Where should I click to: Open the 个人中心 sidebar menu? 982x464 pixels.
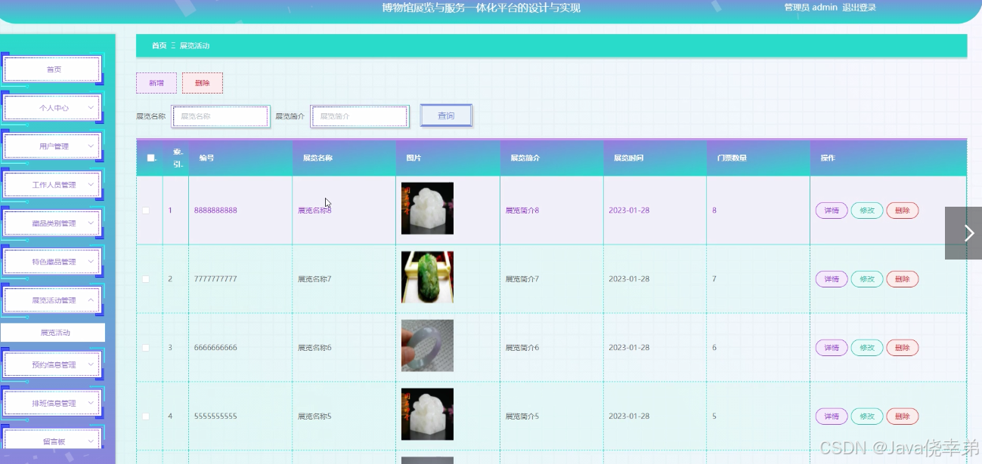(x=53, y=108)
